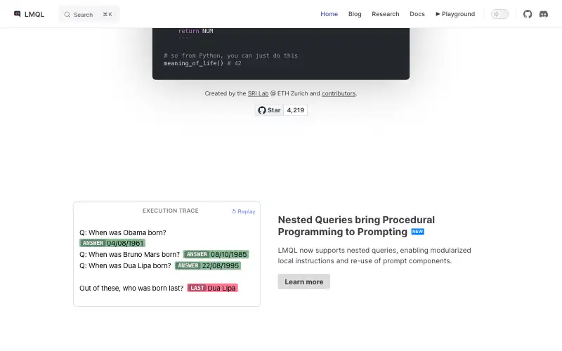Viewport: 562px width, 351px height.
Task: Launch the Playground link
Action: click(x=455, y=14)
